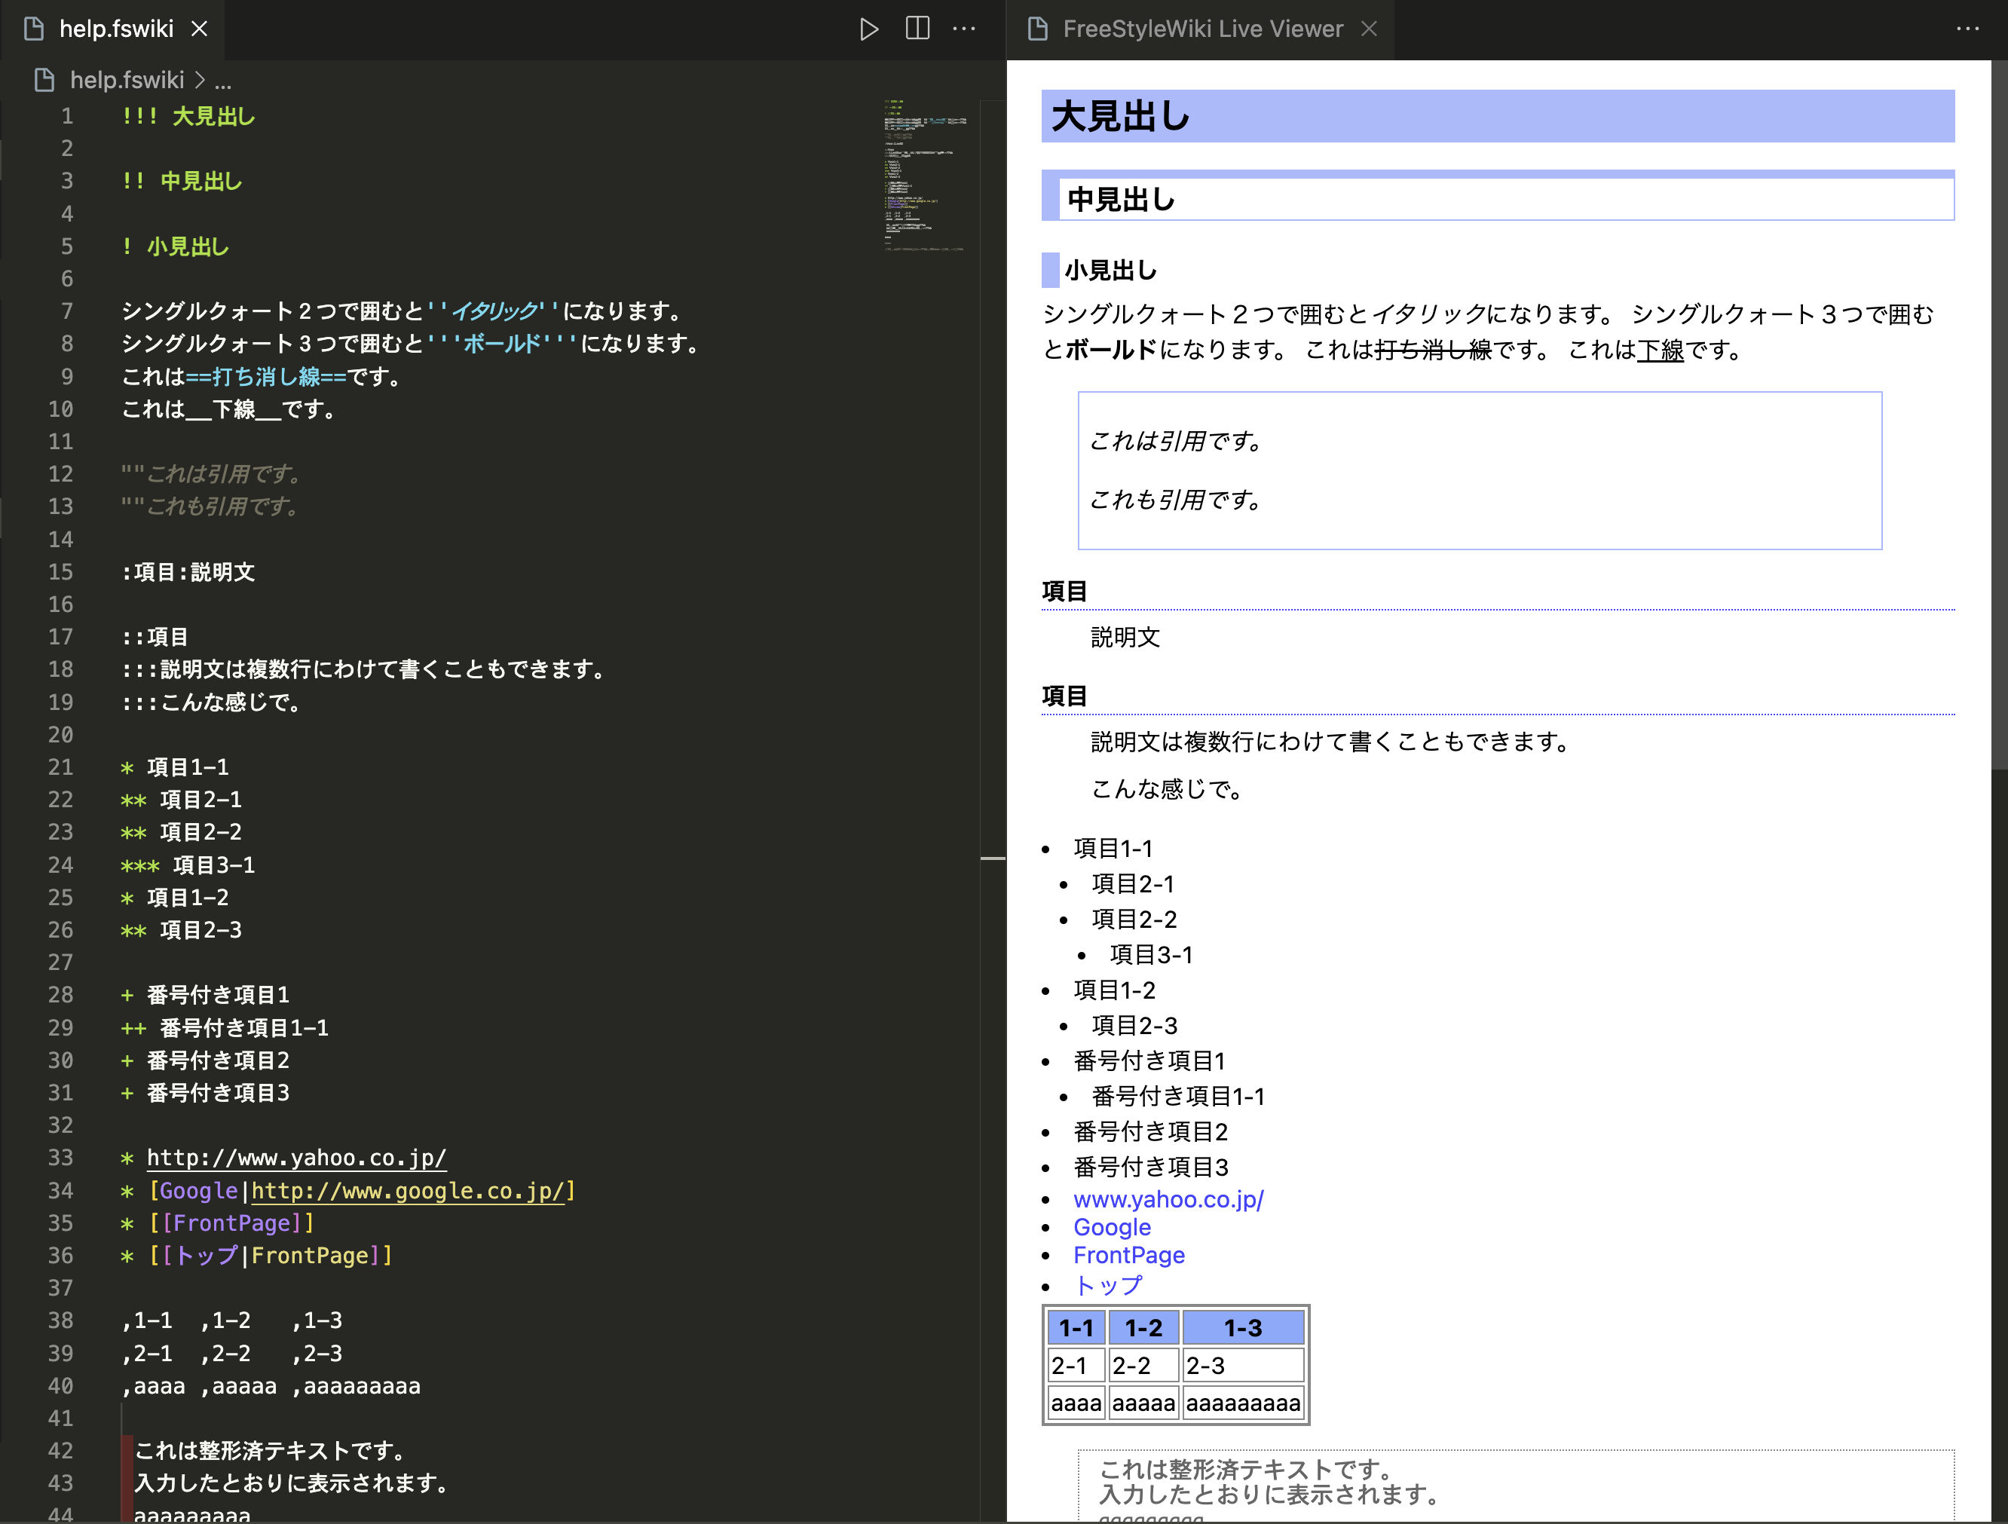Click line number 21 in gutter
2008x1524 pixels.
pyautogui.click(x=61, y=767)
